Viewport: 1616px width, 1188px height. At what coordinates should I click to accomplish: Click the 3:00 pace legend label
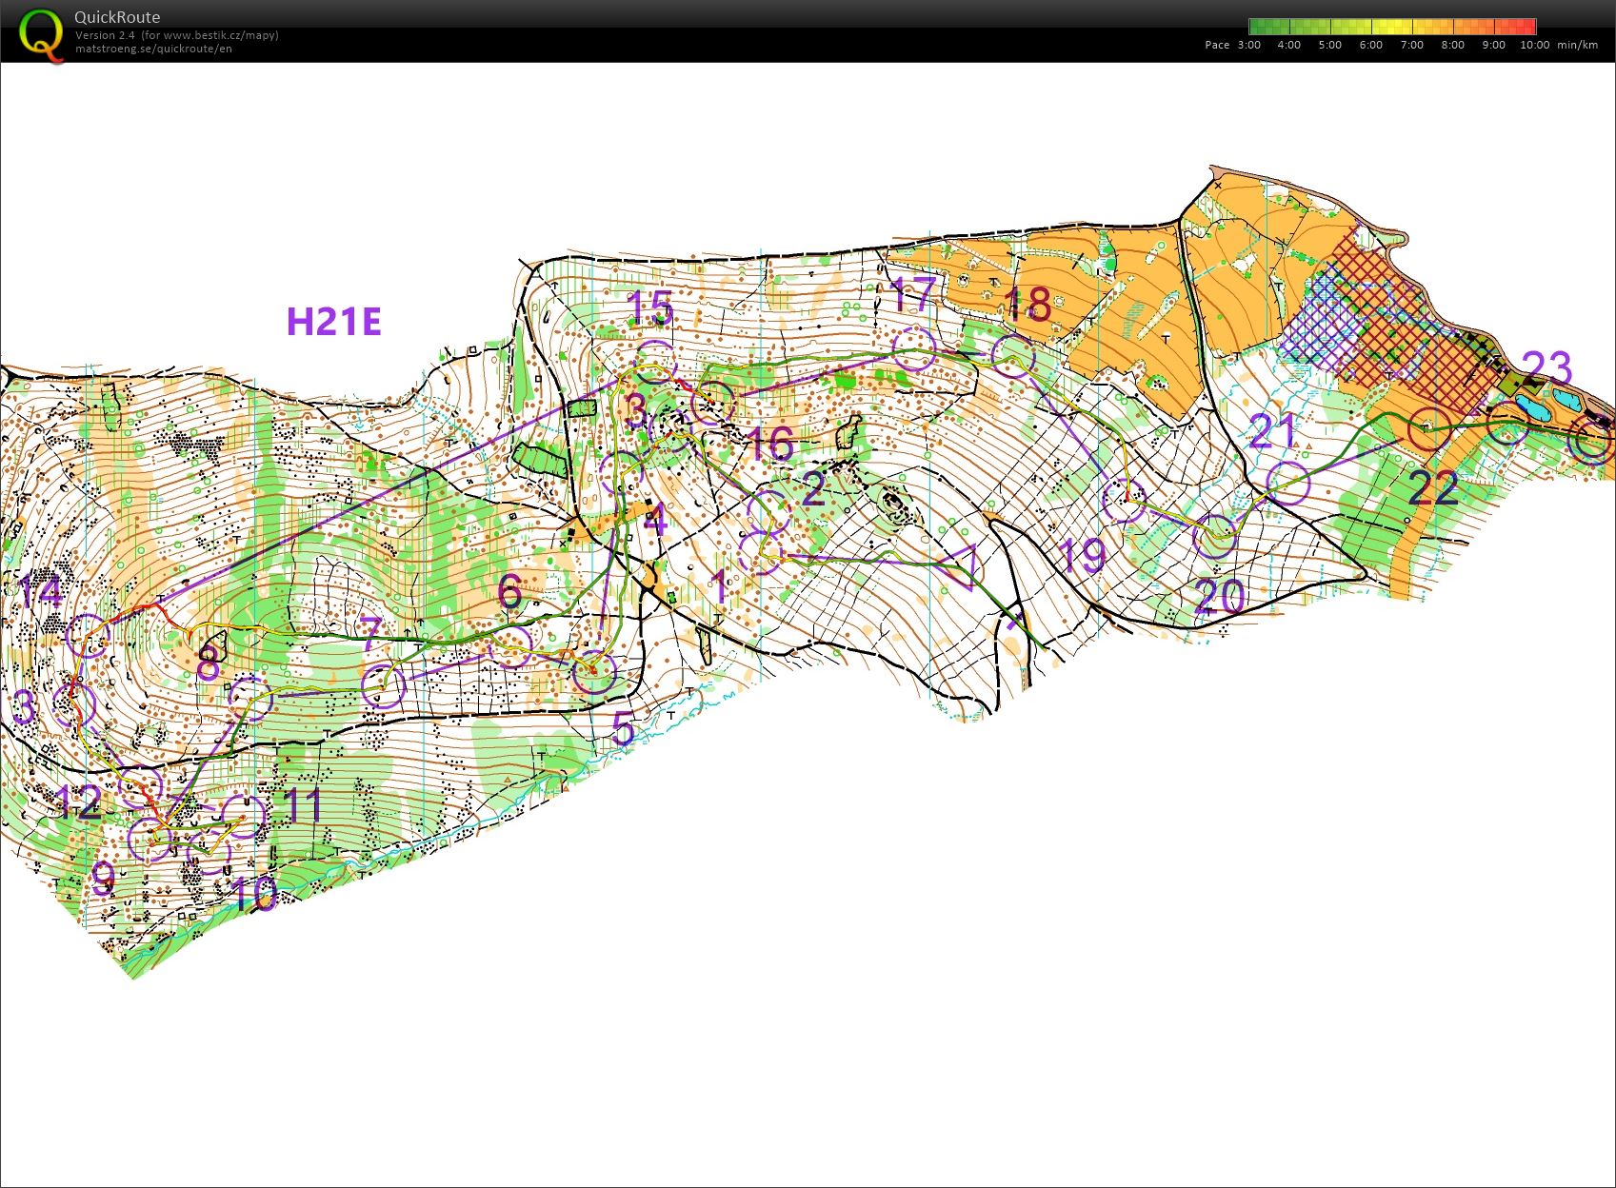(1248, 45)
